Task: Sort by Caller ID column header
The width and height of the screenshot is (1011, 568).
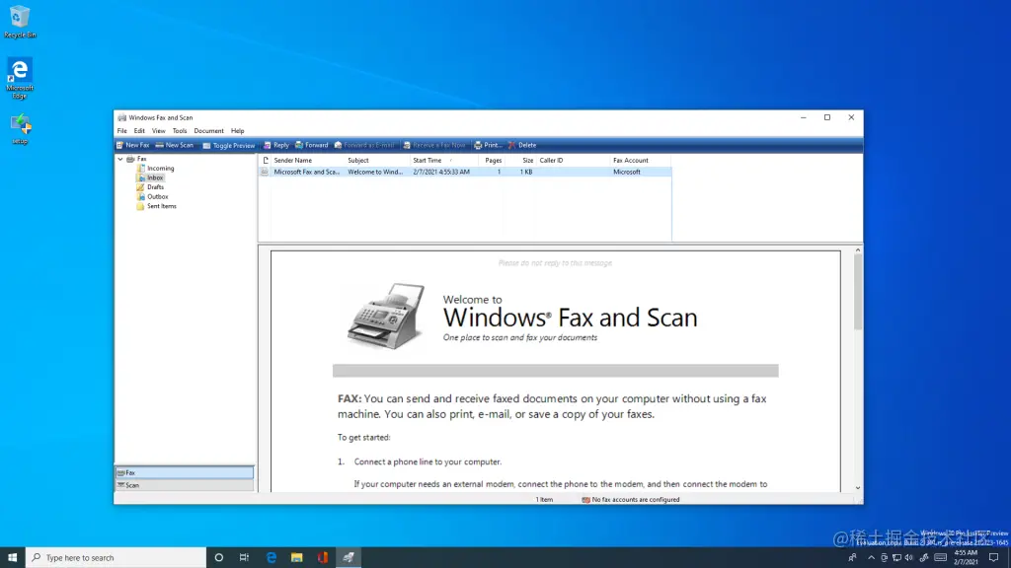Action: tap(573, 161)
